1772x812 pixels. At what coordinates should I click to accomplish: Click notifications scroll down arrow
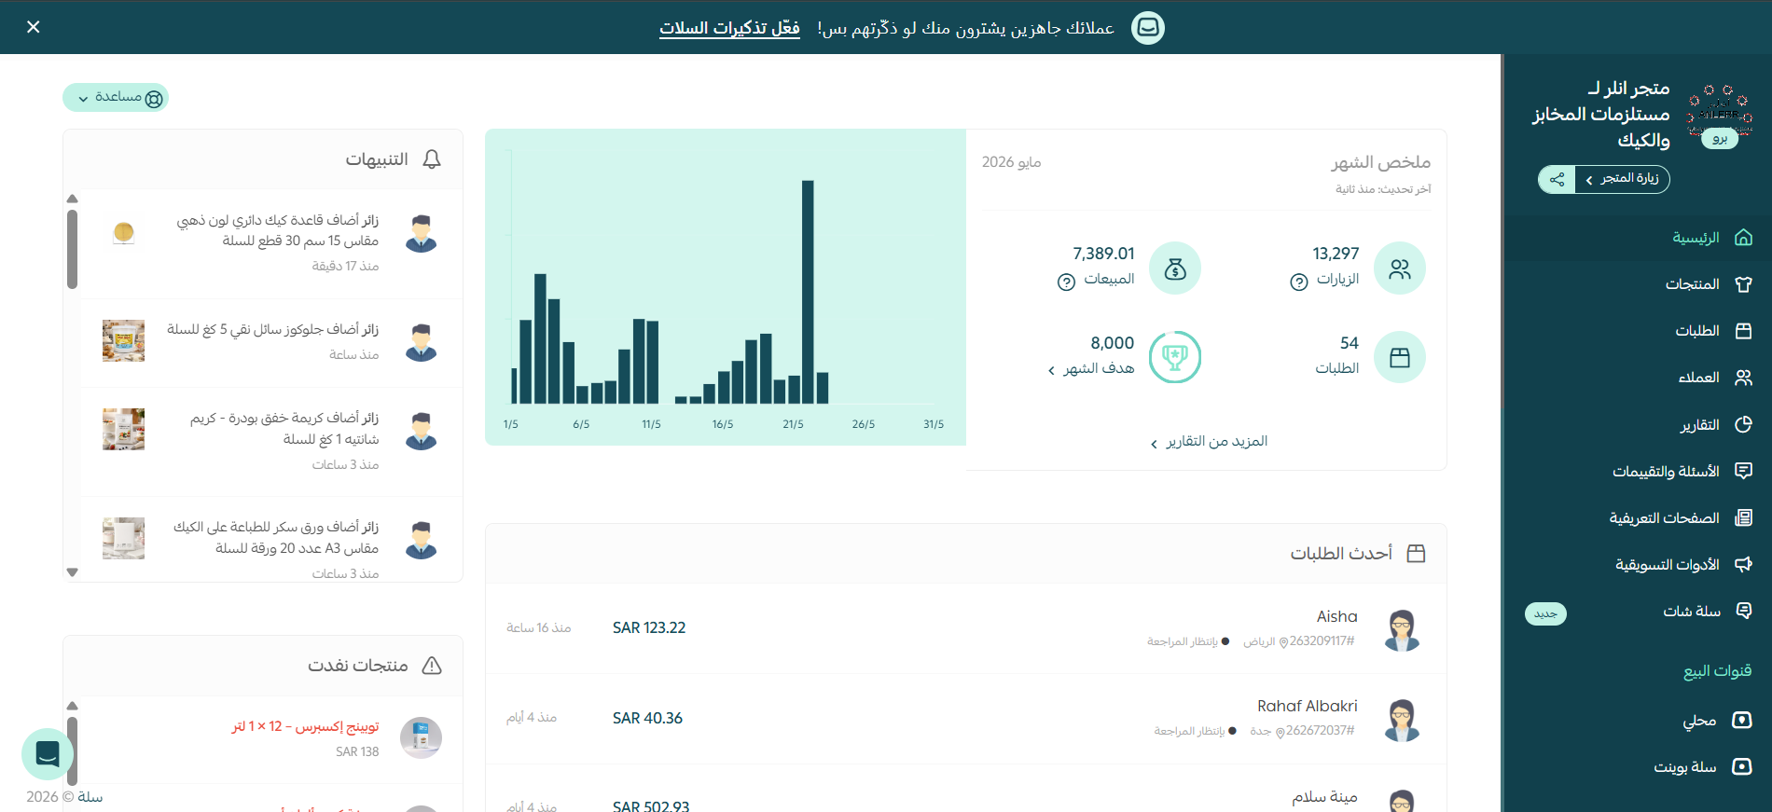pyautogui.click(x=72, y=572)
